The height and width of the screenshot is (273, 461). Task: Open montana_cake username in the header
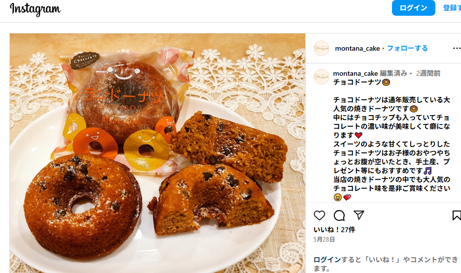357,48
